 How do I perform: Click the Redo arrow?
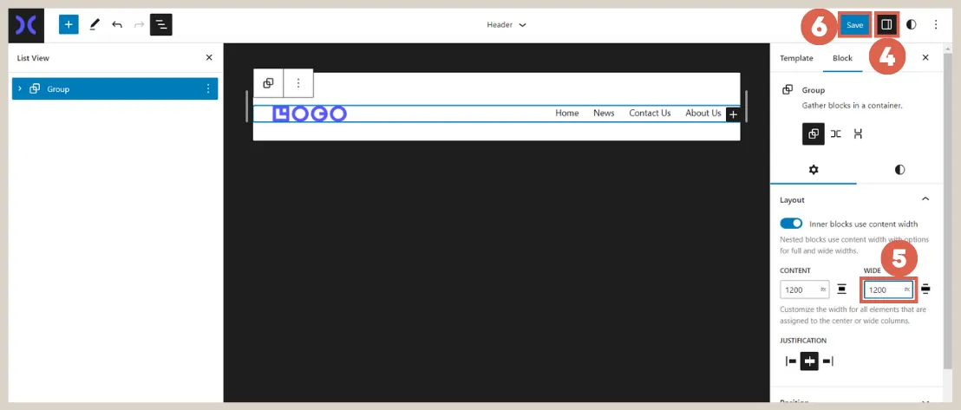click(x=139, y=24)
